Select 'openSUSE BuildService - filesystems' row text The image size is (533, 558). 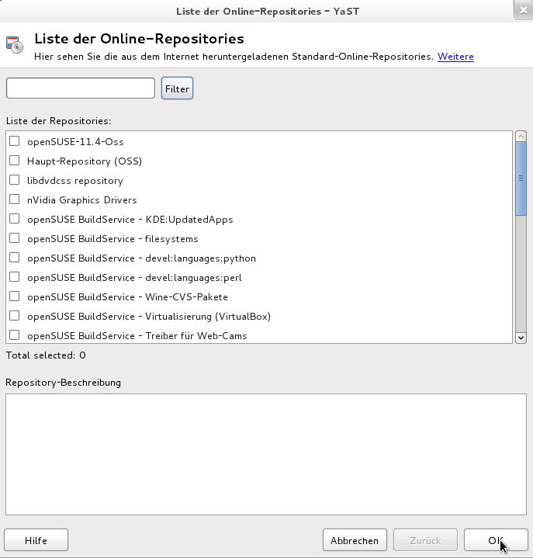(x=112, y=239)
